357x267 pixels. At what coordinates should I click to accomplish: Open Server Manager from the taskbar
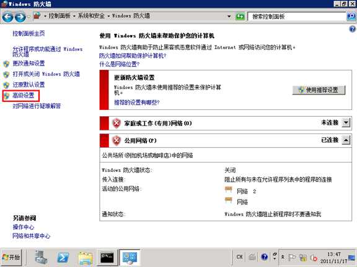41,258
